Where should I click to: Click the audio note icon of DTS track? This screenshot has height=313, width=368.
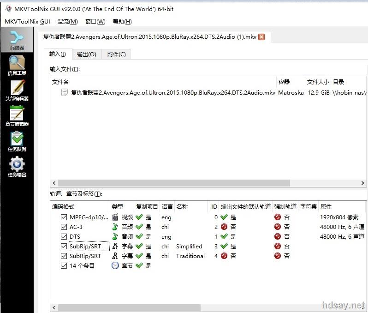115,236
